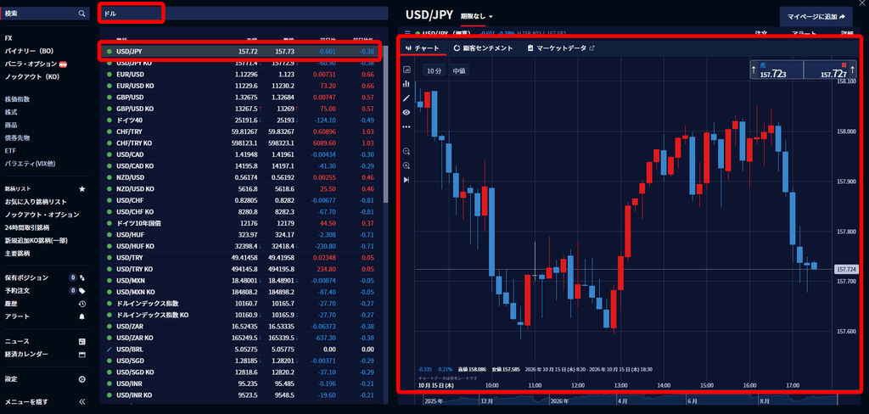Select the USD/JPY row in list
Screen dimensions: 869x414
tap(240, 51)
